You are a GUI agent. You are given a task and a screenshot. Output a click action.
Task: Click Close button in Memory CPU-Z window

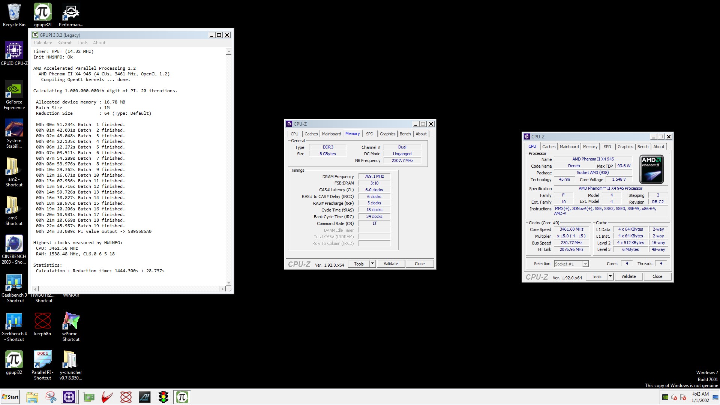[x=420, y=264]
